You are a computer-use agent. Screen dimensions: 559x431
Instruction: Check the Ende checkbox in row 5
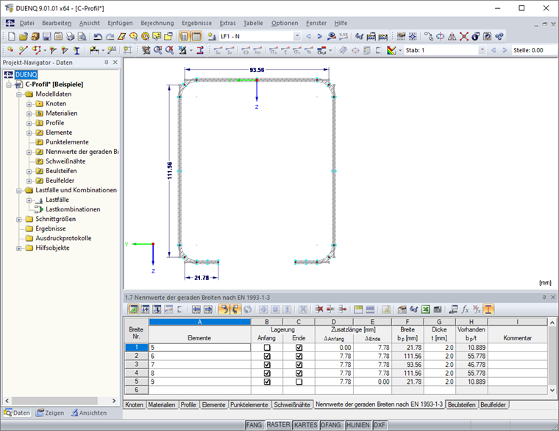tap(299, 382)
